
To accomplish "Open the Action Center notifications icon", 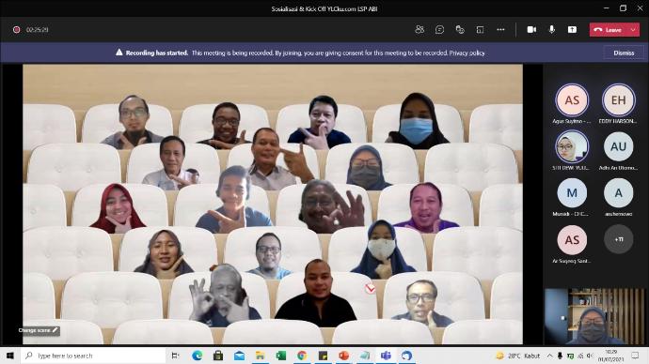I will point(635,356).
